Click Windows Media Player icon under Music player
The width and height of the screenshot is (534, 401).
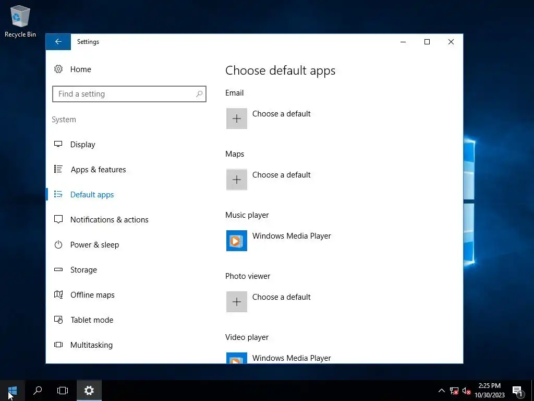pos(237,241)
